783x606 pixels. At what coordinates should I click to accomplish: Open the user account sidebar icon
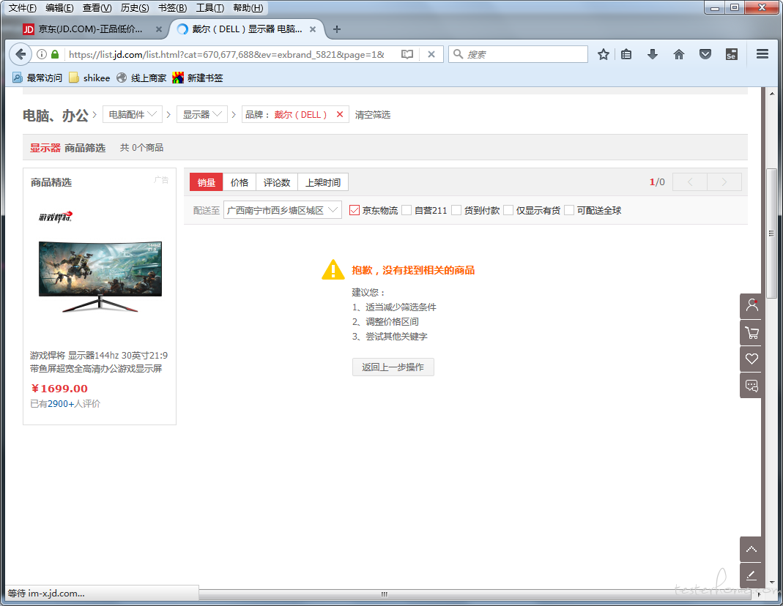coord(751,306)
